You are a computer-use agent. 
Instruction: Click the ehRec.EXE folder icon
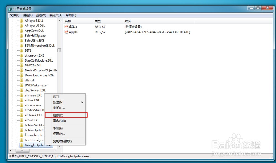point(22,100)
